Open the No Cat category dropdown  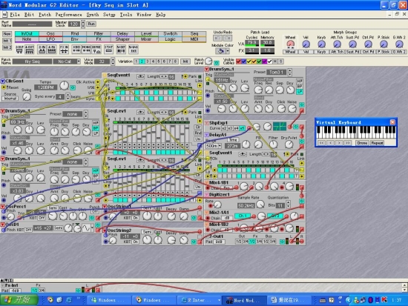coord(79,61)
